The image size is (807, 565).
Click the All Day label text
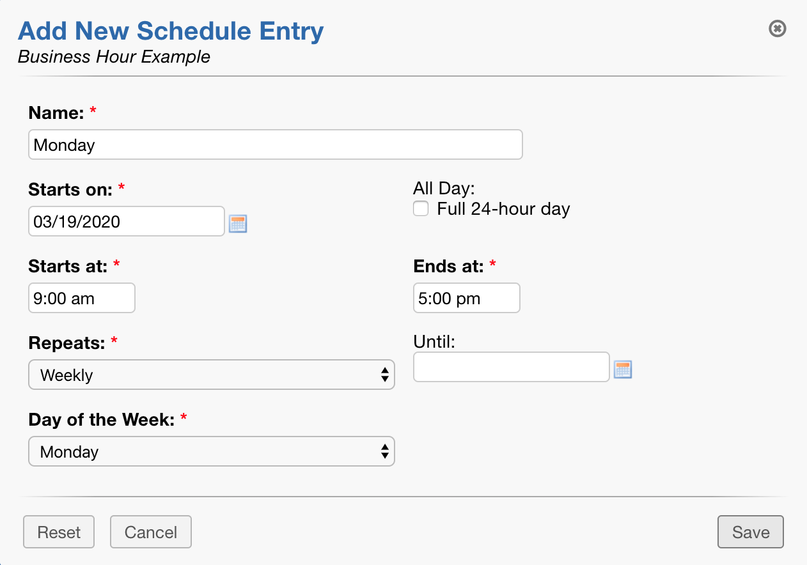click(x=443, y=188)
